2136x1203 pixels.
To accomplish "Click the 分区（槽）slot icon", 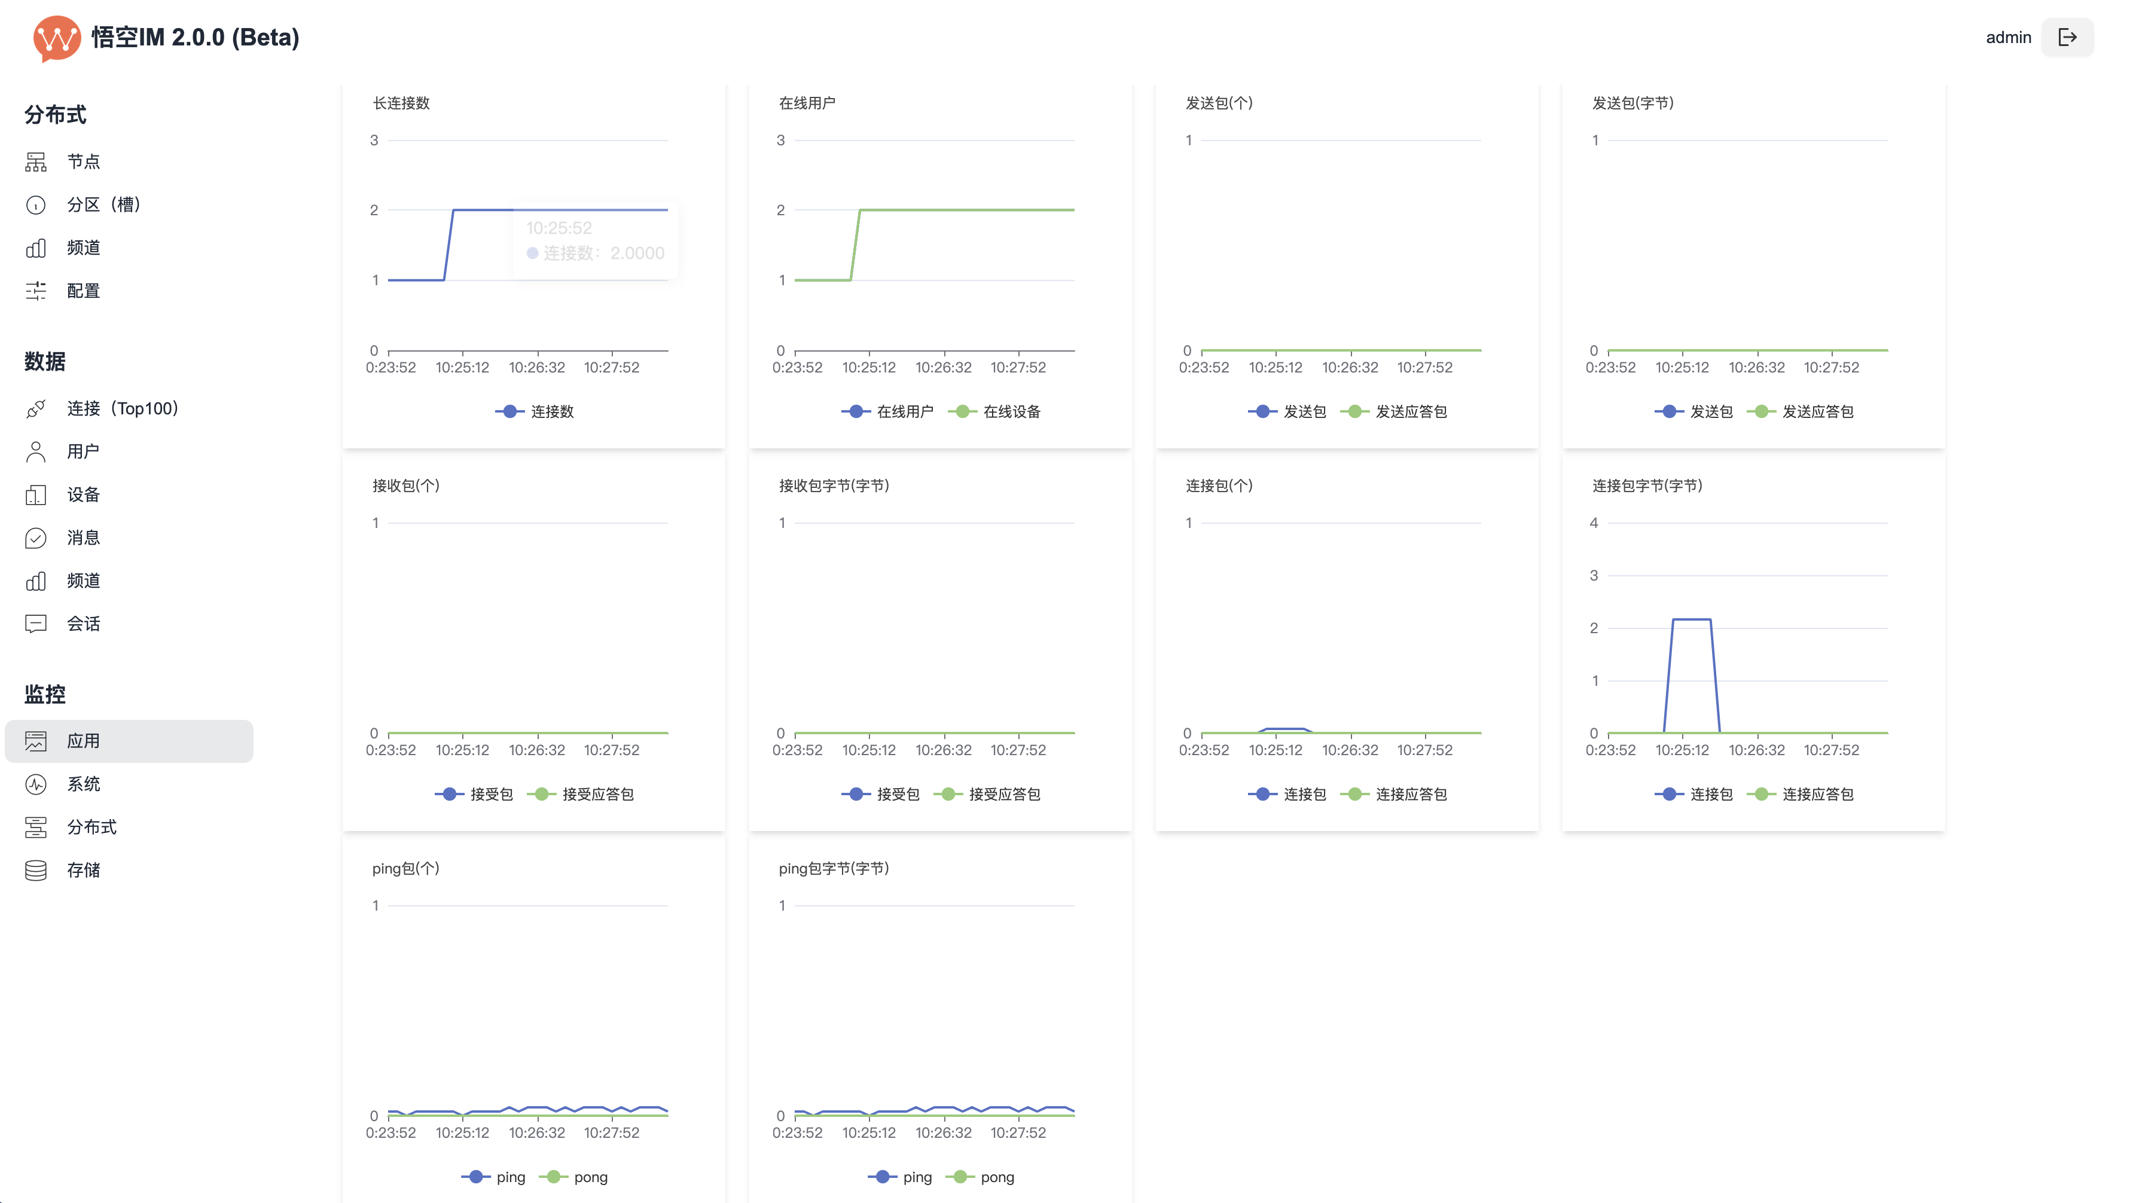I will pos(36,204).
